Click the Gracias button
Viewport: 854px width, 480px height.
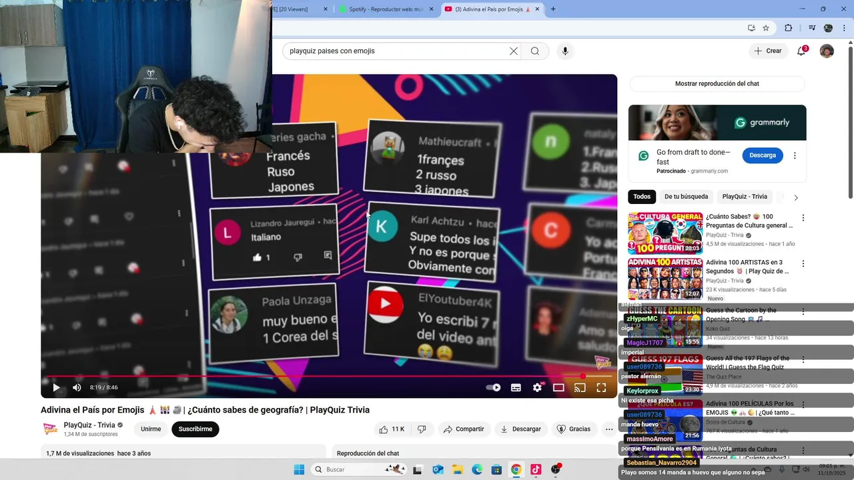pyautogui.click(x=574, y=429)
